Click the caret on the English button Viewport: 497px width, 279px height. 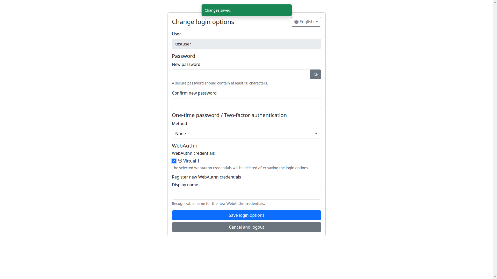[x=317, y=22]
